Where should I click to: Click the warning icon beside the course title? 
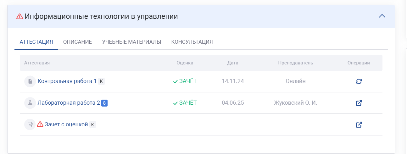pos(20,16)
